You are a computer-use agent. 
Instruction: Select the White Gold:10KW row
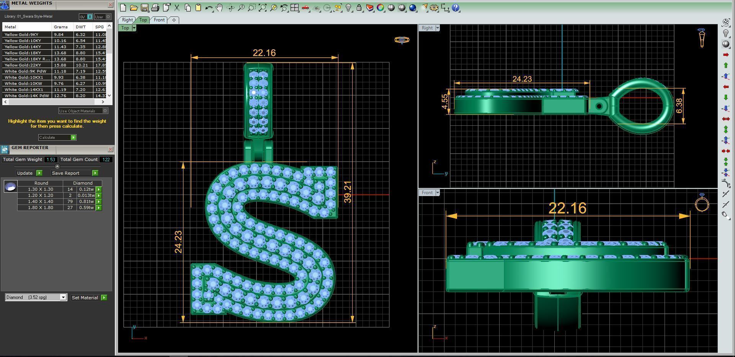(x=54, y=83)
